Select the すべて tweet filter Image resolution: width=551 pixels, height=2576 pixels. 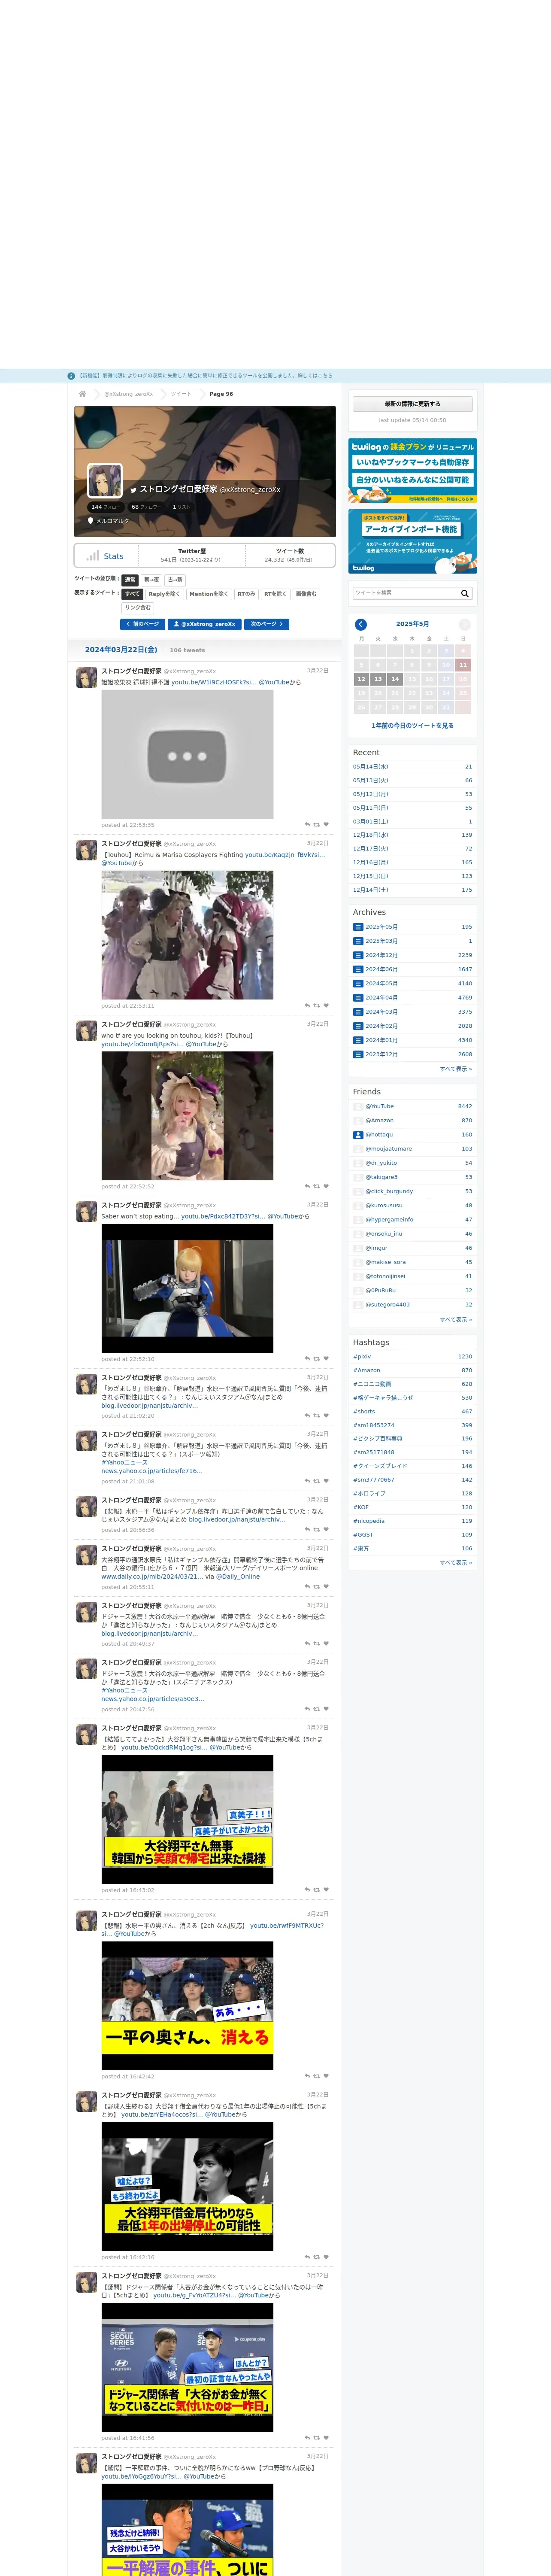132,594
